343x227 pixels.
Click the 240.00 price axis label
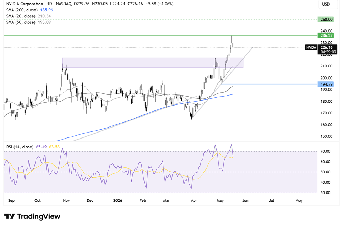pos(326,31)
